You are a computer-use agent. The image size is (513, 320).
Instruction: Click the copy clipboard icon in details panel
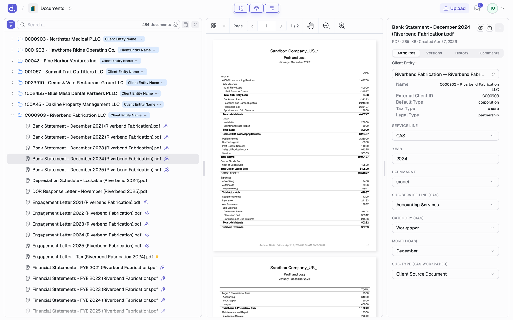(490, 28)
